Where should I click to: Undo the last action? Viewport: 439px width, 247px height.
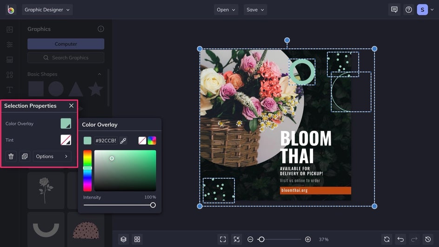pyautogui.click(x=400, y=239)
